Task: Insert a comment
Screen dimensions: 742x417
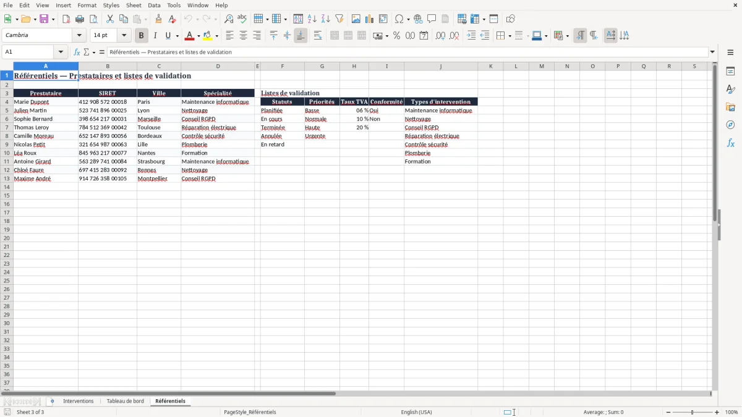Action: [432, 19]
